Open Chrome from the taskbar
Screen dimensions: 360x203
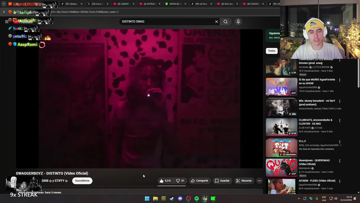pyautogui.click(x=205, y=198)
